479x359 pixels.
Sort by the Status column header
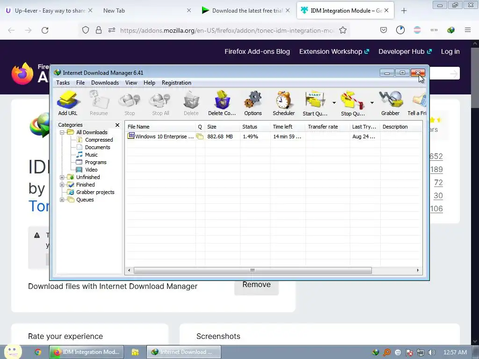point(255,127)
